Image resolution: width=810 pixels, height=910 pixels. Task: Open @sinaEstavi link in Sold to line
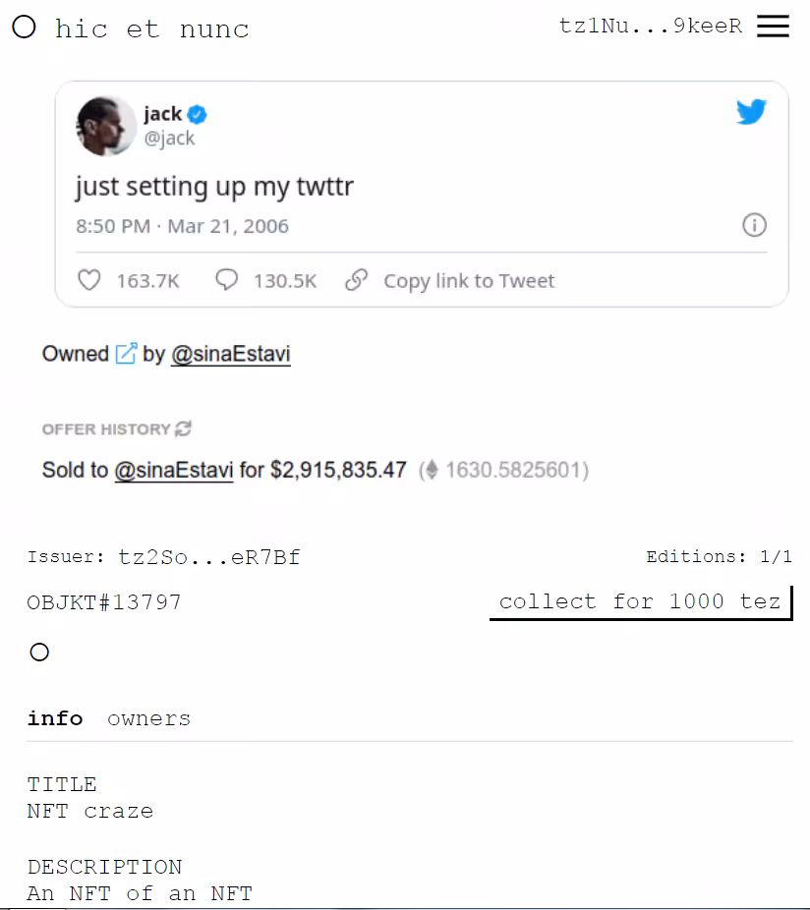(174, 470)
